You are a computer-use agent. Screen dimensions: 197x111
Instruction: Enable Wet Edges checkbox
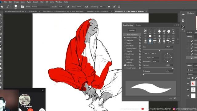(x=125, y=60)
